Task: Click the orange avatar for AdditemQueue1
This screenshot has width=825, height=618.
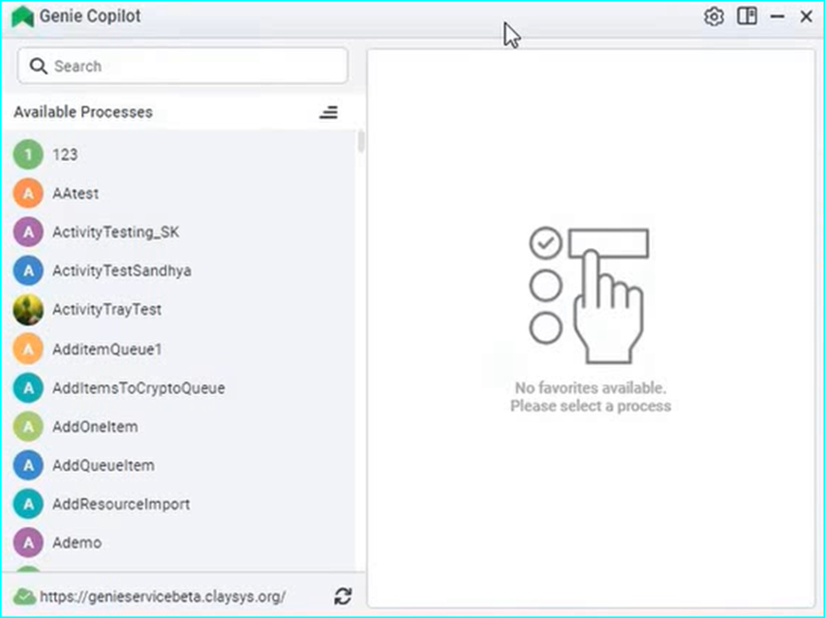Action: tap(28, 349)
